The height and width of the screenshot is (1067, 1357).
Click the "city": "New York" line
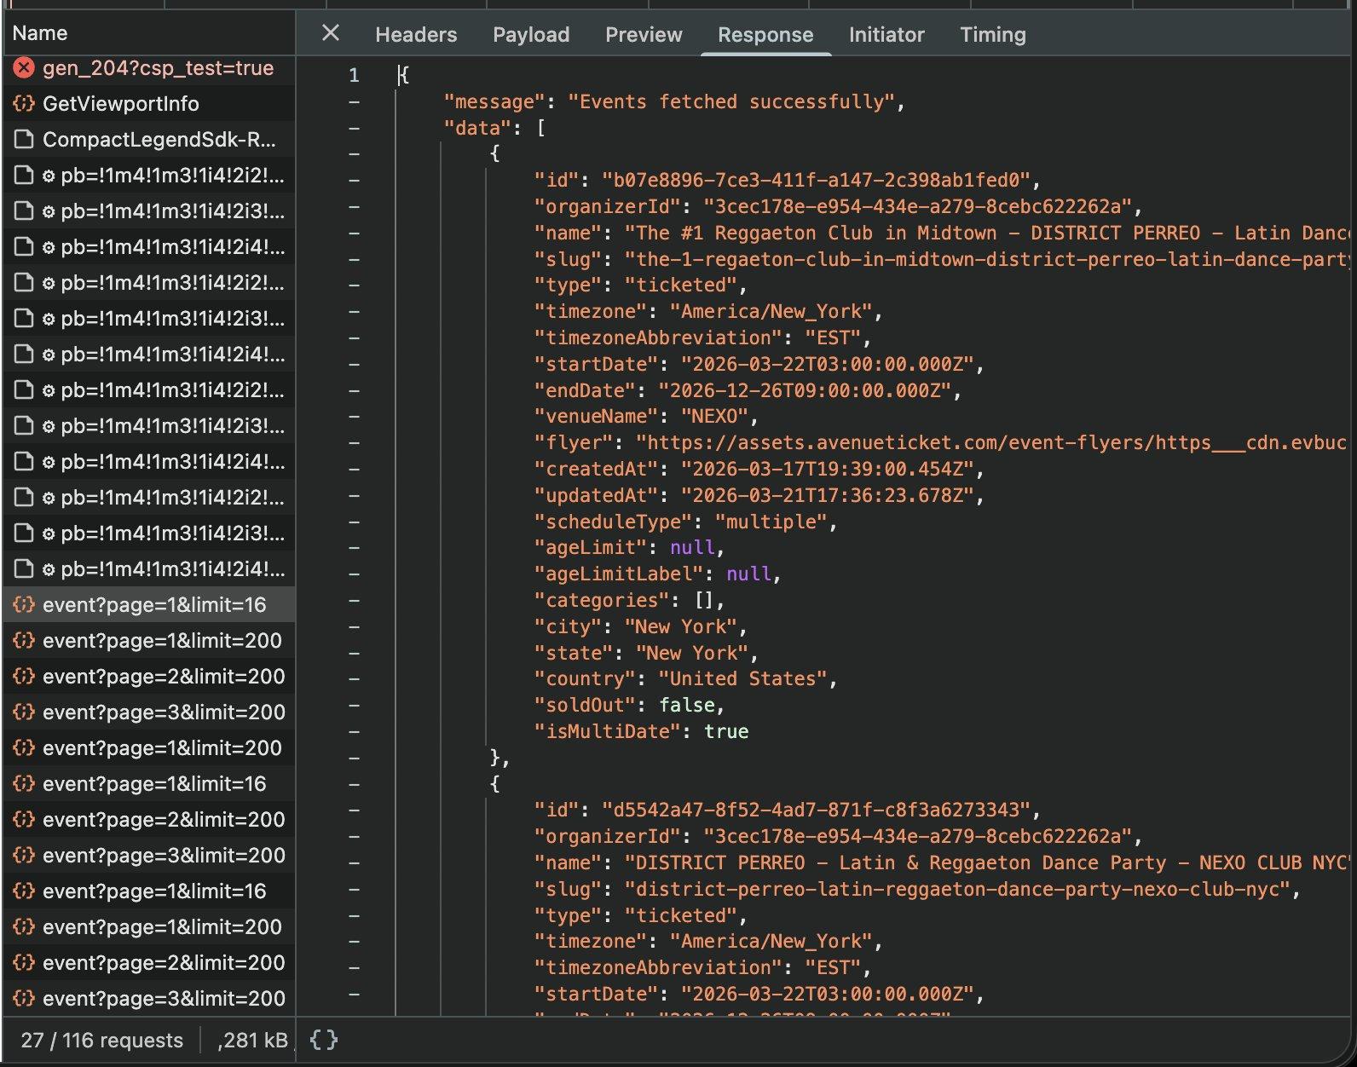pyautogui.click(x=640, y=627)
